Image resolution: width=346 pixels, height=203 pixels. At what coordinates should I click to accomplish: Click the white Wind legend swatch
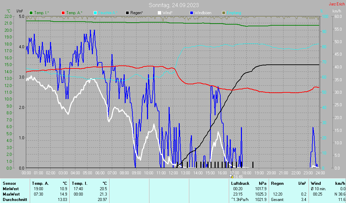point(159,13)
